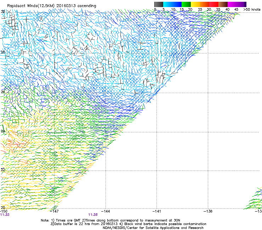Image resolution: width=262 pixels, height=230 pixels.
Task: Click the gray 0-5 knots legend swatch
Action: (159, 4)
